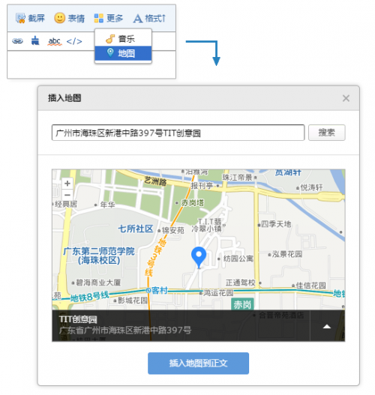This screenshot has width=375, height=395.
Task: Click the 碧海商业大厦 map label
Action: [x=98, y=283]
